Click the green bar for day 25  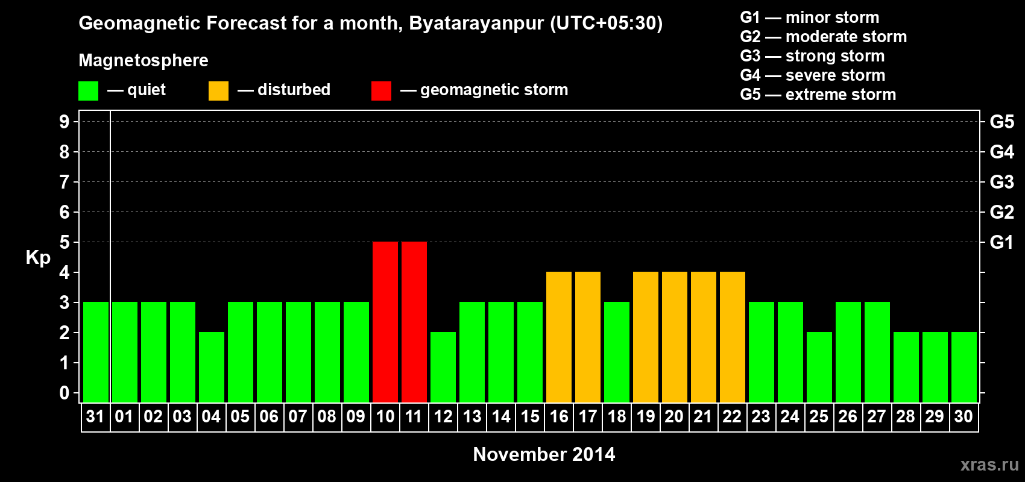click(x=819, y=367)
